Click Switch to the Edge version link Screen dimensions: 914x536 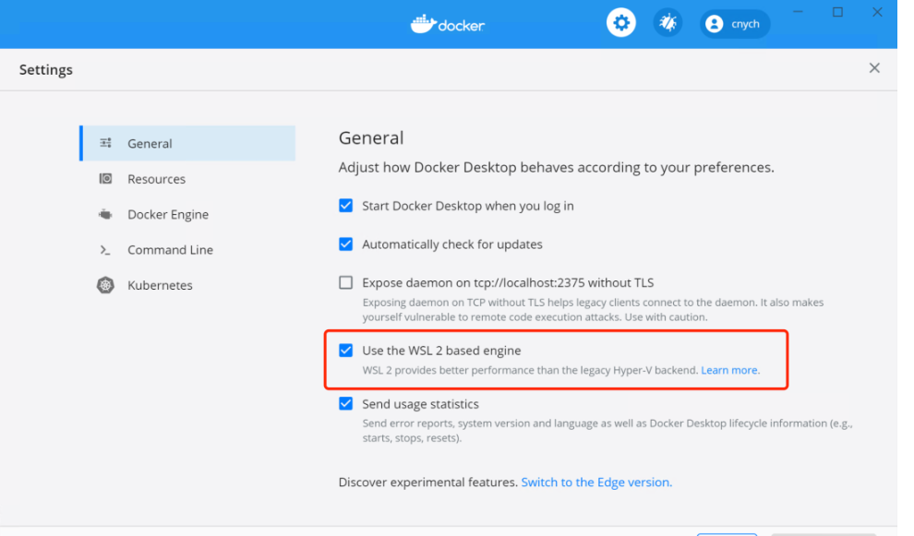[x=596, y=482]
